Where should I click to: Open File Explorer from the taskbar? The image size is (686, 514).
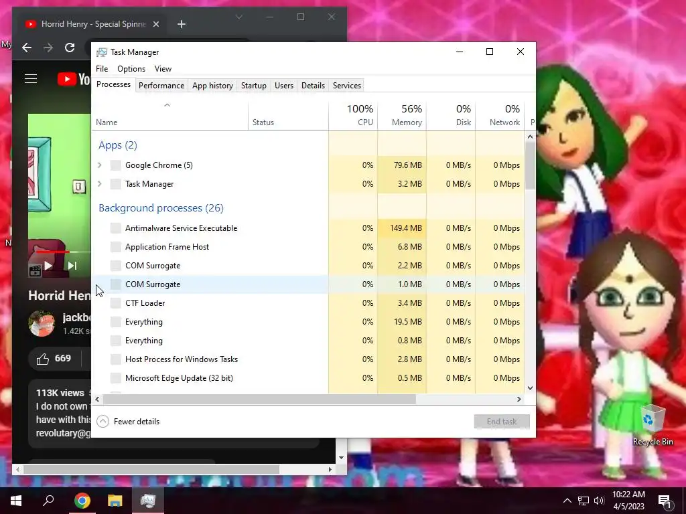pos(115,501)
